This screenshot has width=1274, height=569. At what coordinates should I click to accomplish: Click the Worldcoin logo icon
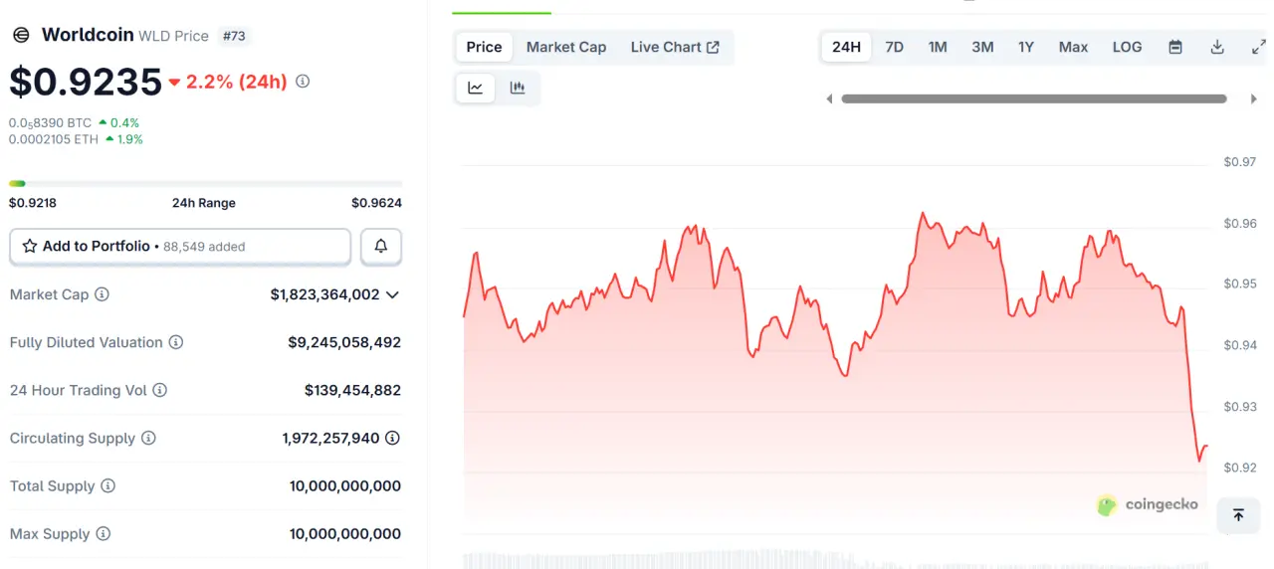[x=21, y=35]
